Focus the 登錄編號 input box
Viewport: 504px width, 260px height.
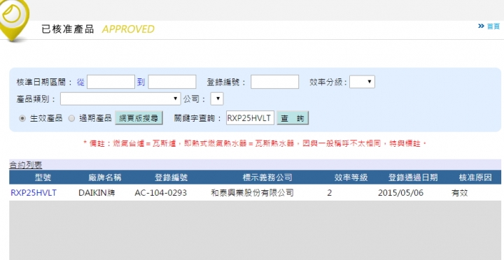tap(275, 82)
